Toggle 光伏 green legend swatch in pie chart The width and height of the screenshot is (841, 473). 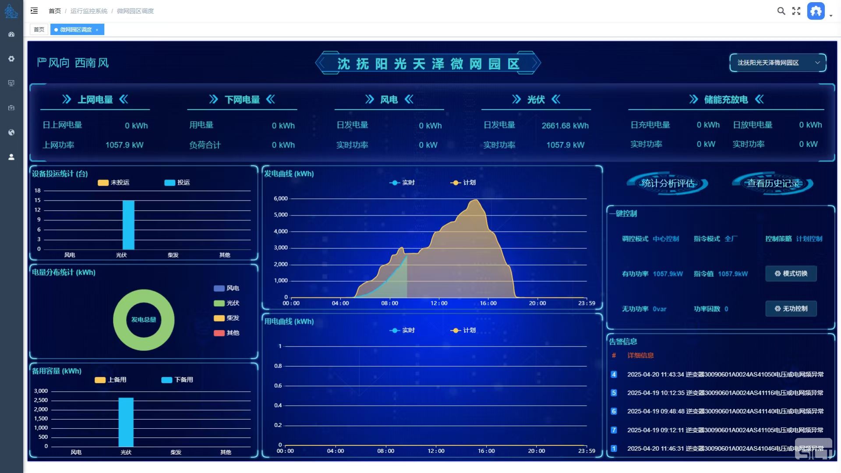pos(219,303)
